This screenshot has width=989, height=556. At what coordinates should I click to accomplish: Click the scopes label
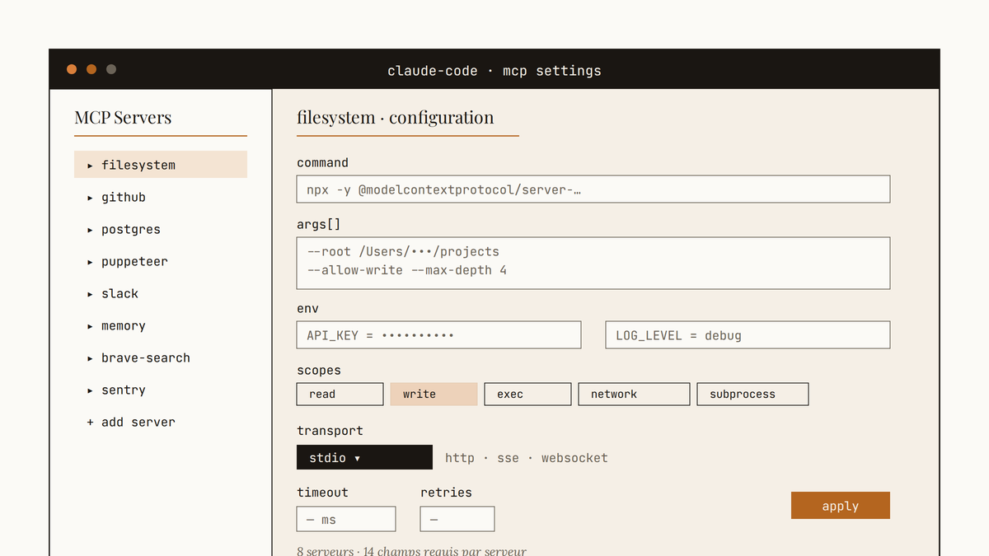tap(319, 371)
